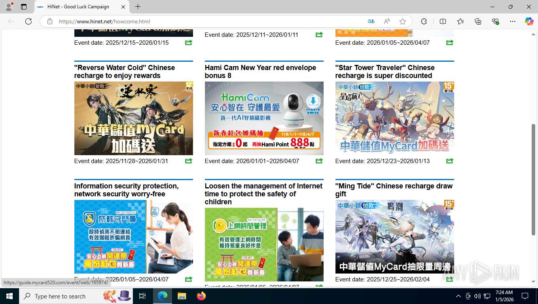Open Browser essentials heart icon
Screen dimensions: 538x304
coord(495,21)
